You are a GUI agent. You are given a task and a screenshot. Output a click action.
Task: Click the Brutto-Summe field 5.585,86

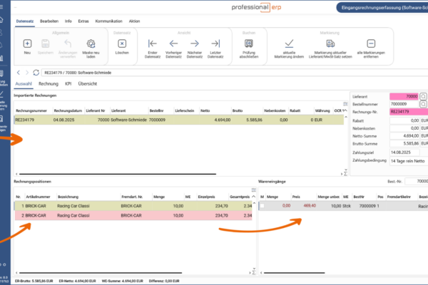(x=404, y=143)
